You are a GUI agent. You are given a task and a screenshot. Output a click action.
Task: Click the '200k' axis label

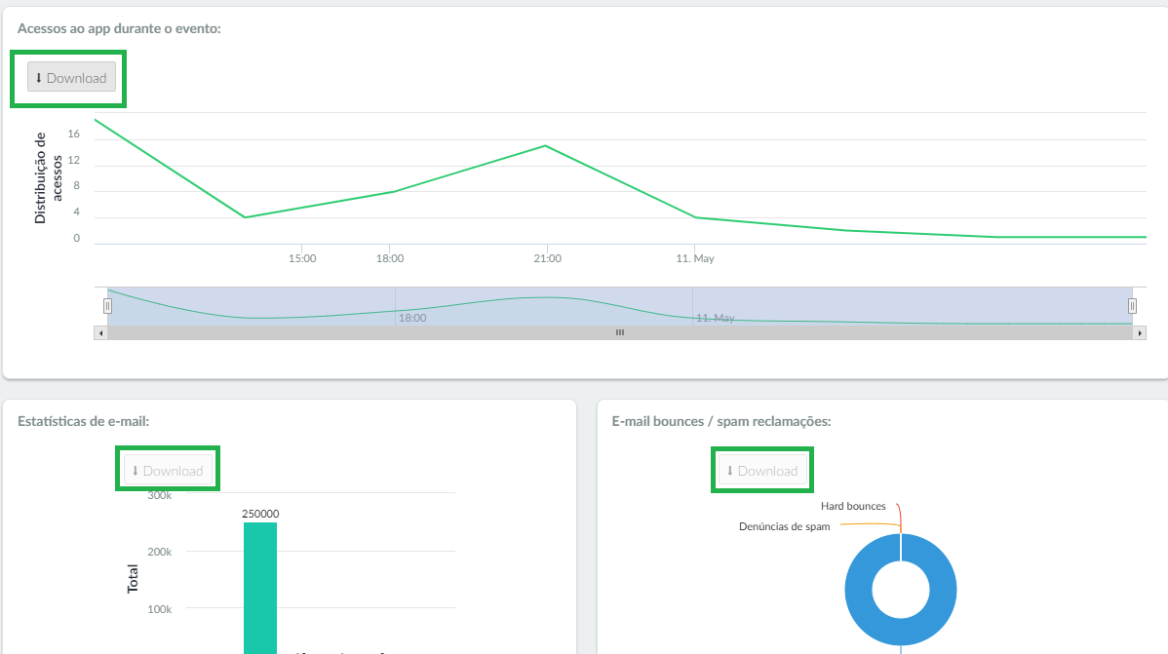click(x=160, y=552)
